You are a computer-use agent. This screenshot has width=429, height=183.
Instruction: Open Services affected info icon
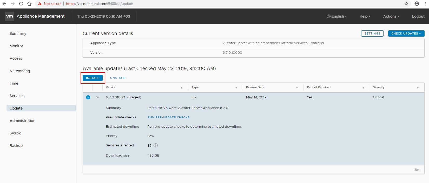pyautogui.click(x=156, y=145)
